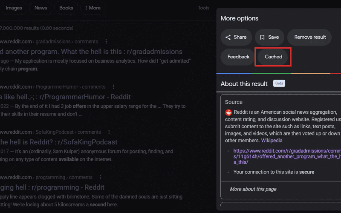Click the 'More options' heading

240,18
